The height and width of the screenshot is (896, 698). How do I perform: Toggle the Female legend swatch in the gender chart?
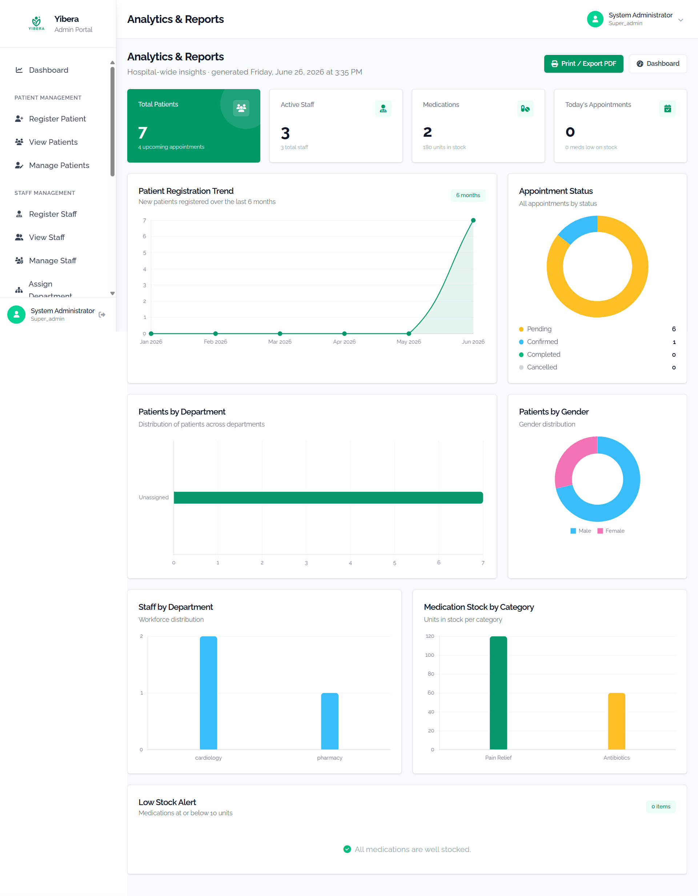(601, 531)
